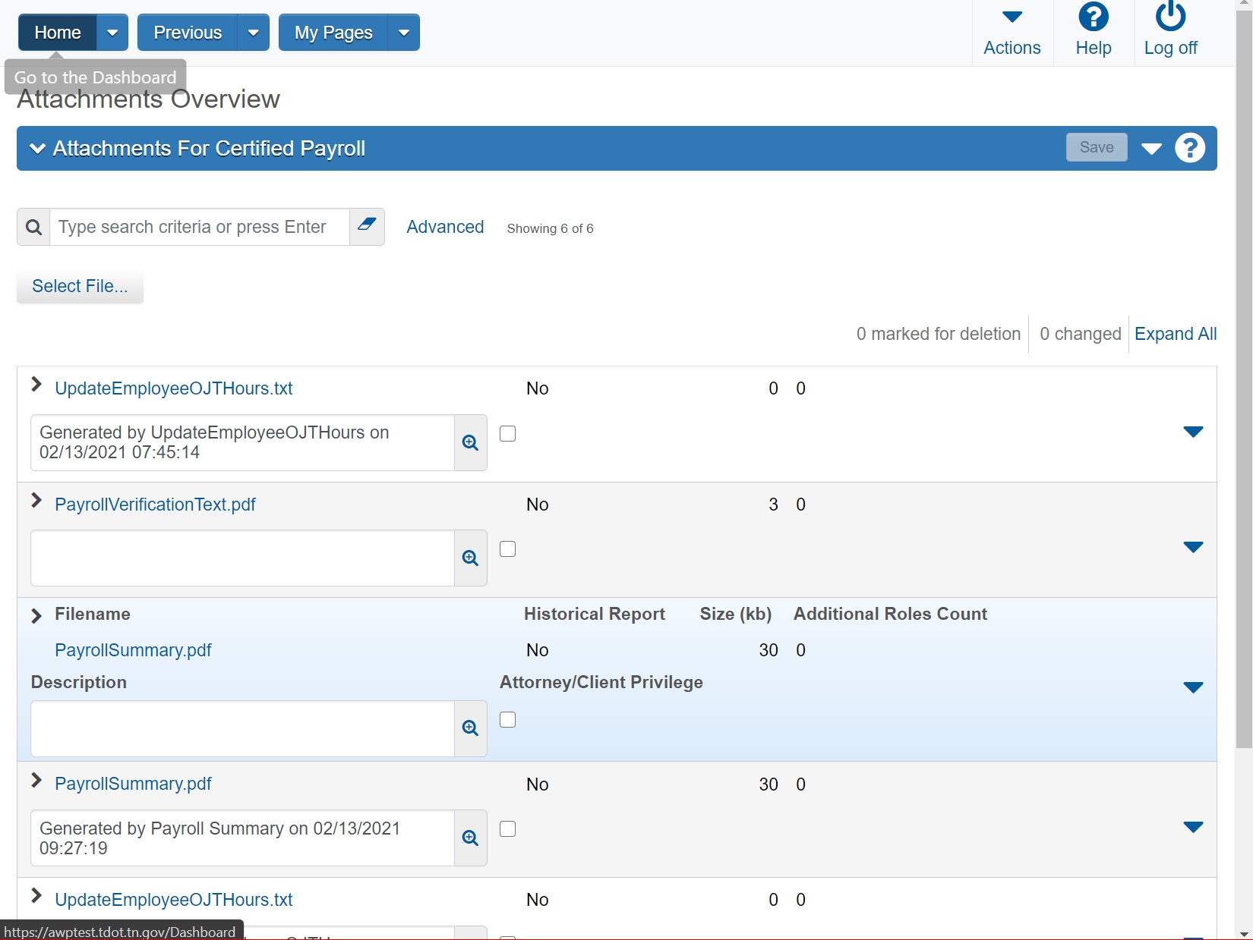Image resolution: width=1253 pixels, height=940 pixels.
Task: Expand PayrollVerificationText.pdf row chevron
Action: (x=36, y=501)
